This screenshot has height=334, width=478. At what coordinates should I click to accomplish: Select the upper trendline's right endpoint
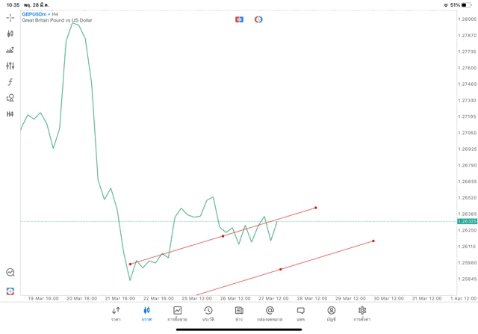click(x=316, y=208)
